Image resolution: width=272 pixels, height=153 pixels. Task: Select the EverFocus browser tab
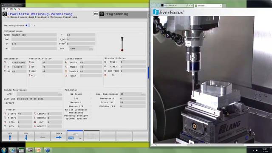coord(208,6)
